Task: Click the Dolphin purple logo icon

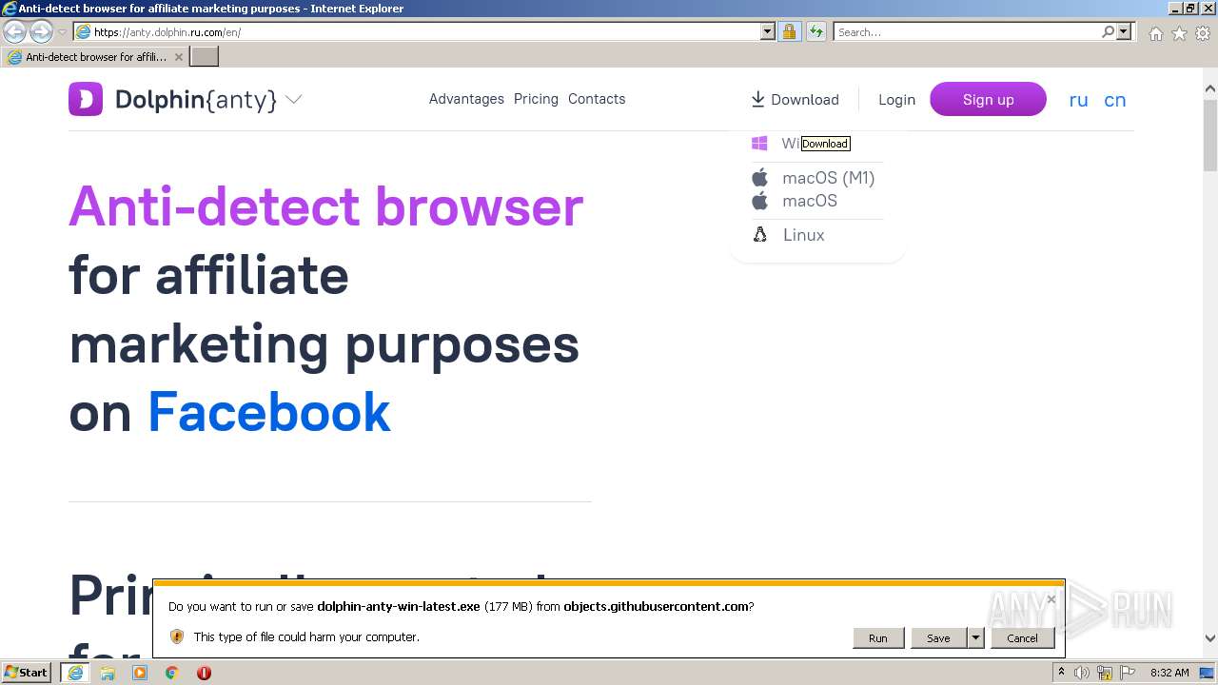Action: click(86, 99)
